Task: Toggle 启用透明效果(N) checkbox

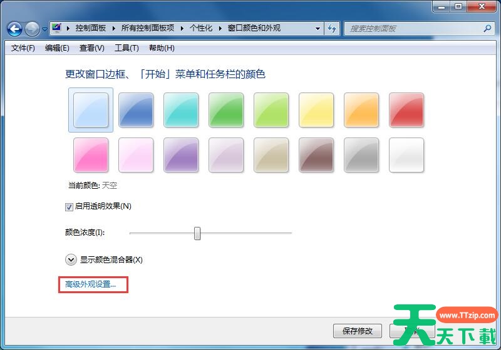Action: [x=69, y=207]
